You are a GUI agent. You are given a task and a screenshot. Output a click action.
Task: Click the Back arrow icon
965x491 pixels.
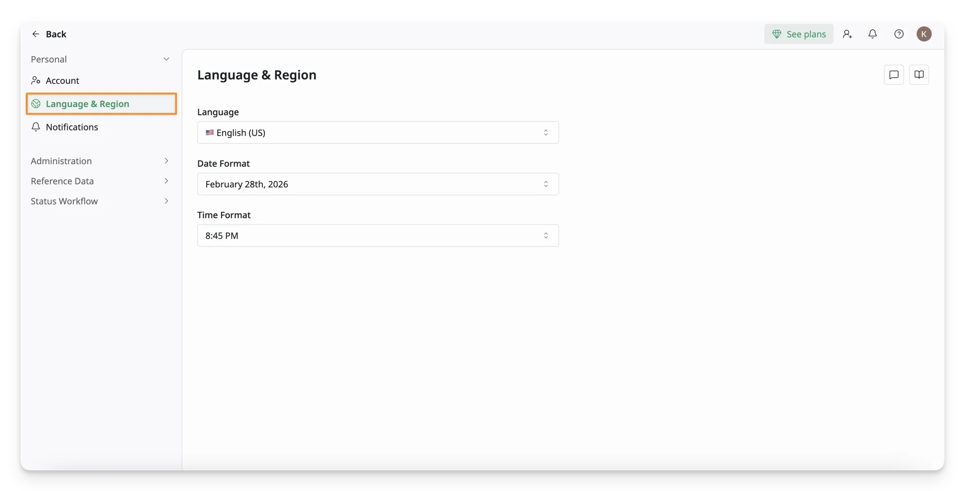(36, 34)
